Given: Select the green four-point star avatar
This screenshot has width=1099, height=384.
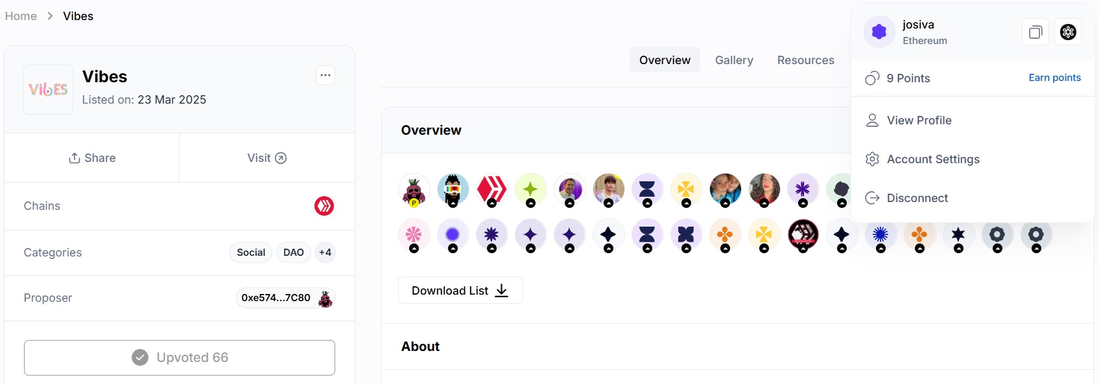Looking at the screenshot, I should point(530,190).
